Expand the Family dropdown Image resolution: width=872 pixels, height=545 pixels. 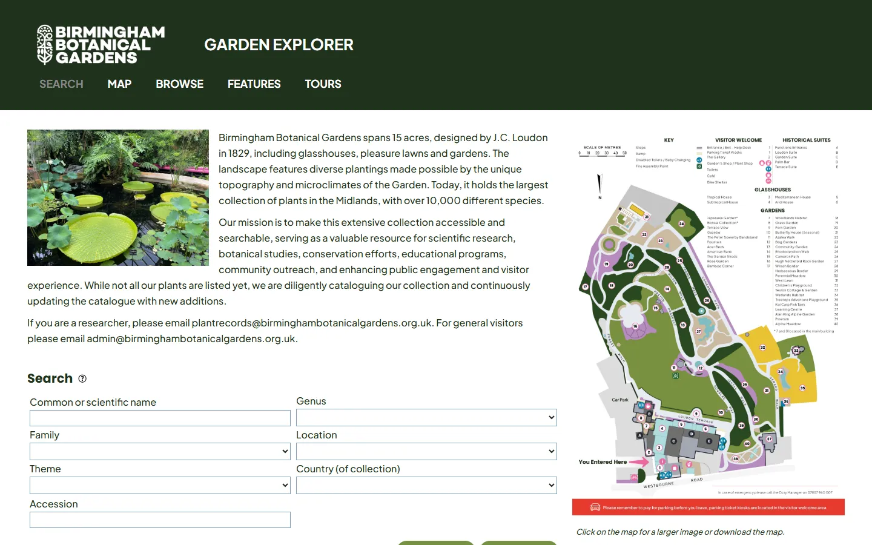160,451
